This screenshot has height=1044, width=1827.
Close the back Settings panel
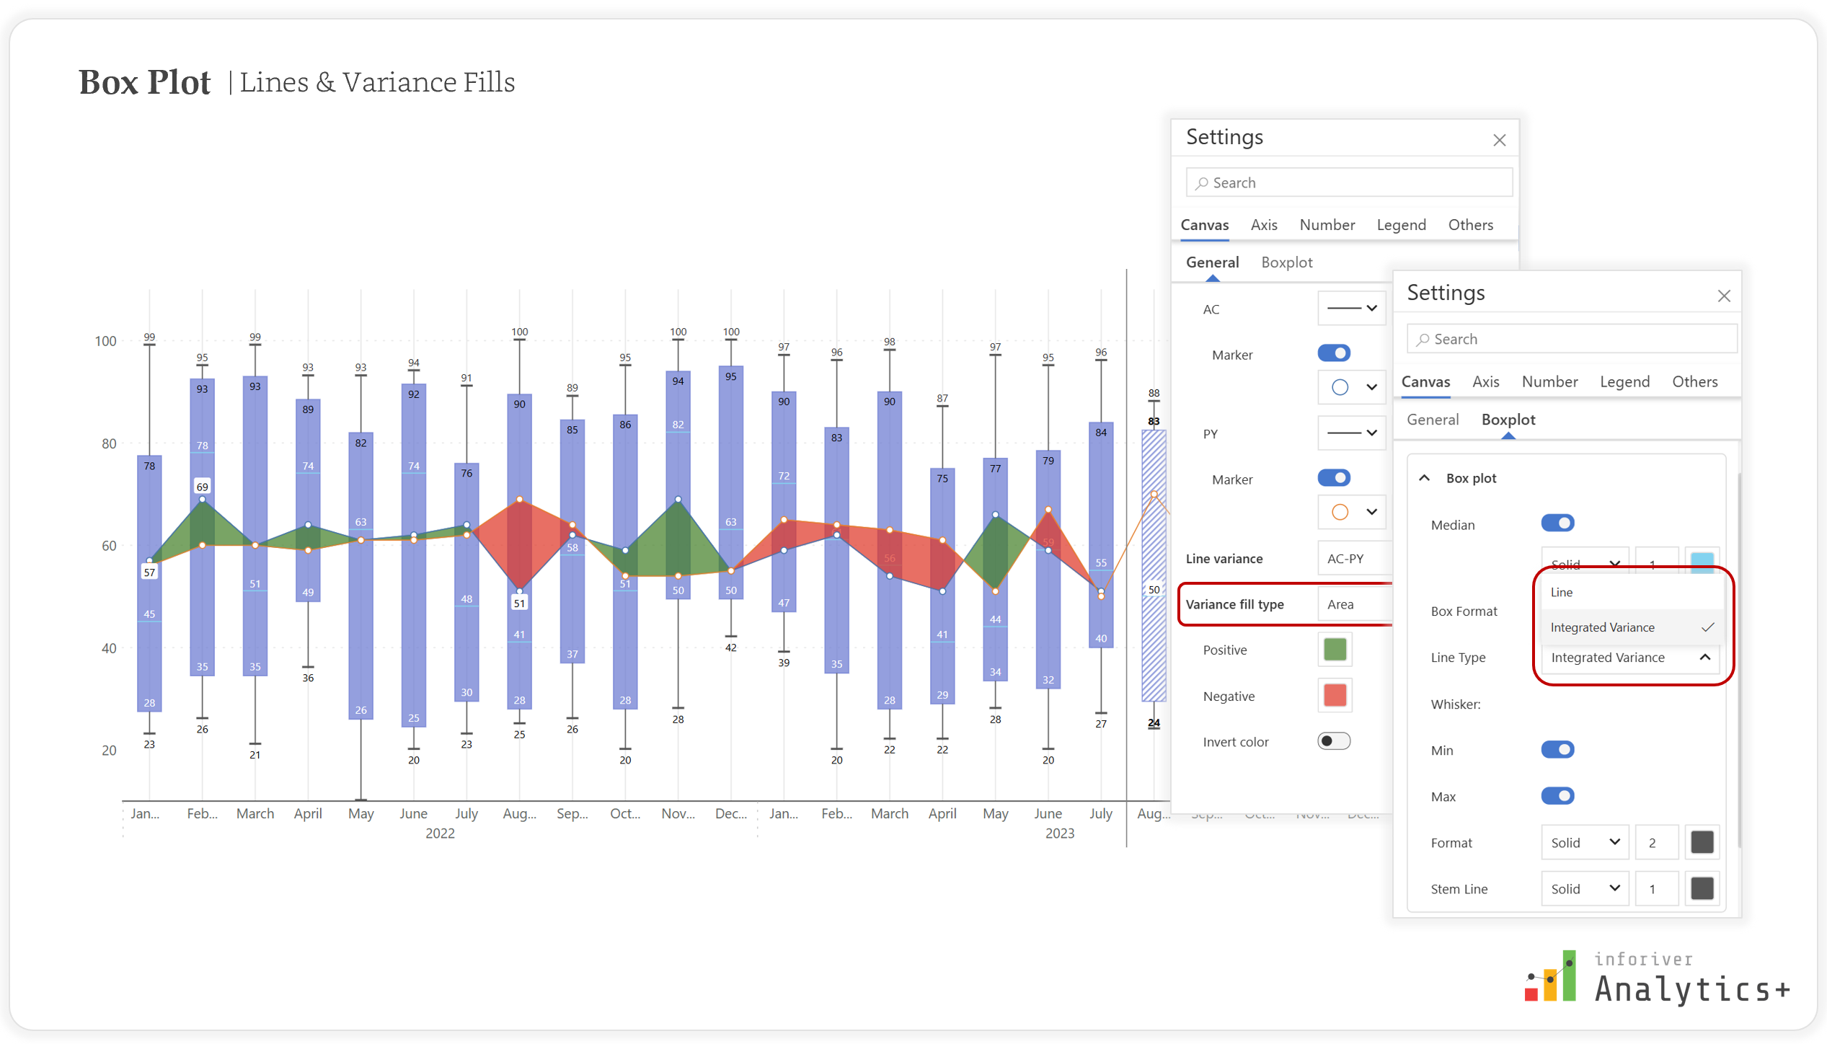coord(1499,140)
